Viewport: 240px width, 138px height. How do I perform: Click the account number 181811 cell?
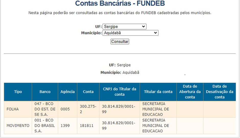(88, 126)
